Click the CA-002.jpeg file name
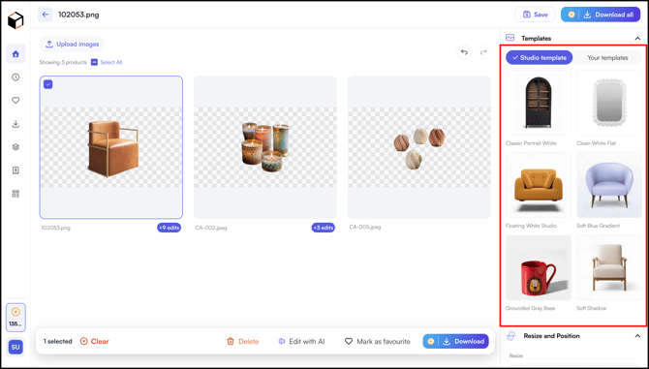 pos(211,228)
